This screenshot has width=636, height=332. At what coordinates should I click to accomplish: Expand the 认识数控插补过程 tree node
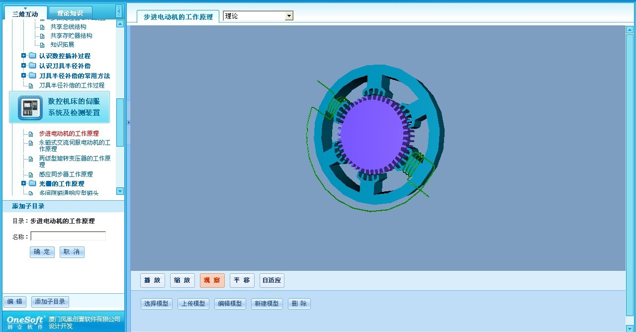pos(23,56)
